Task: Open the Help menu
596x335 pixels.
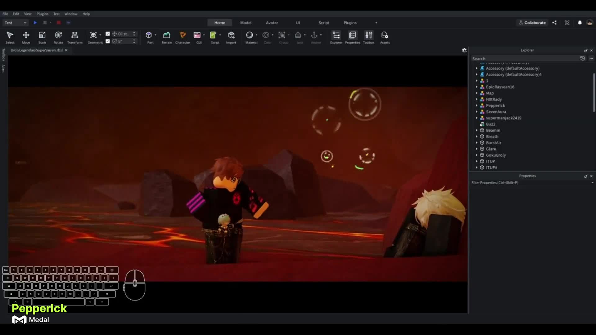Action: (86, 14)
